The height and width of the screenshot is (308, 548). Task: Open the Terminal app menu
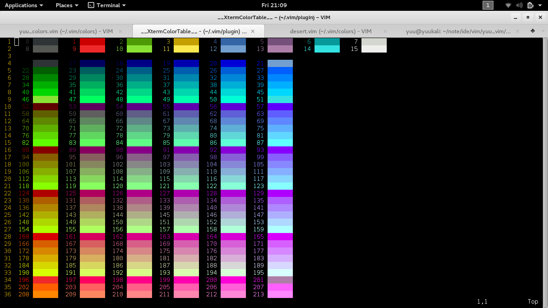pos(107,5)
